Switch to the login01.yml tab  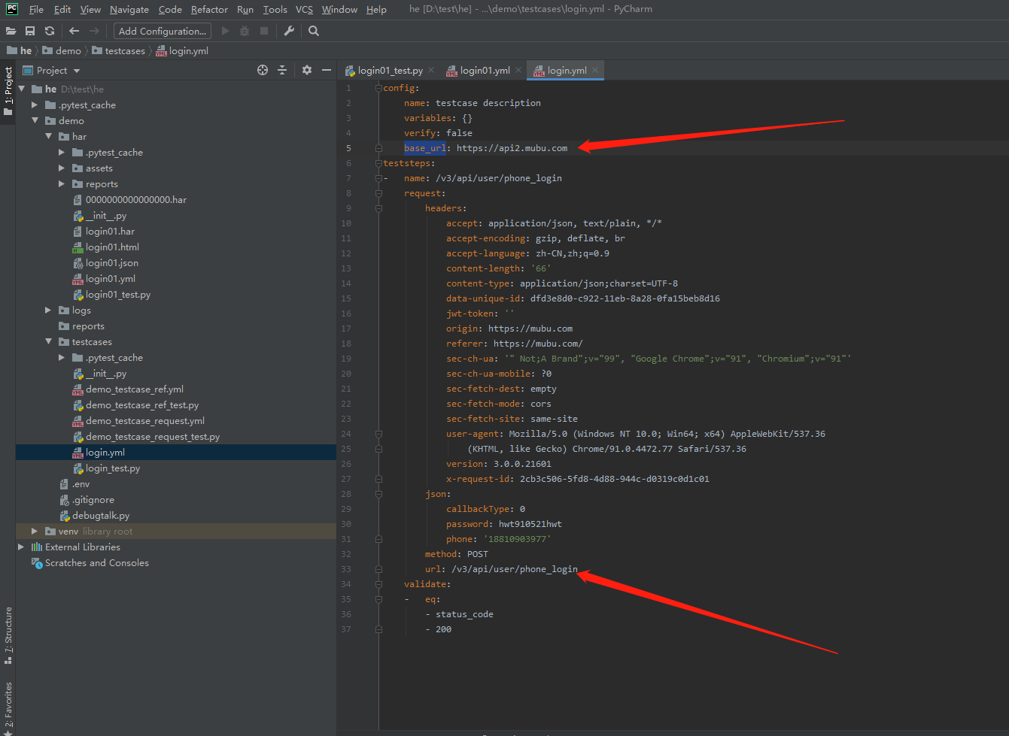coord(485,70)
